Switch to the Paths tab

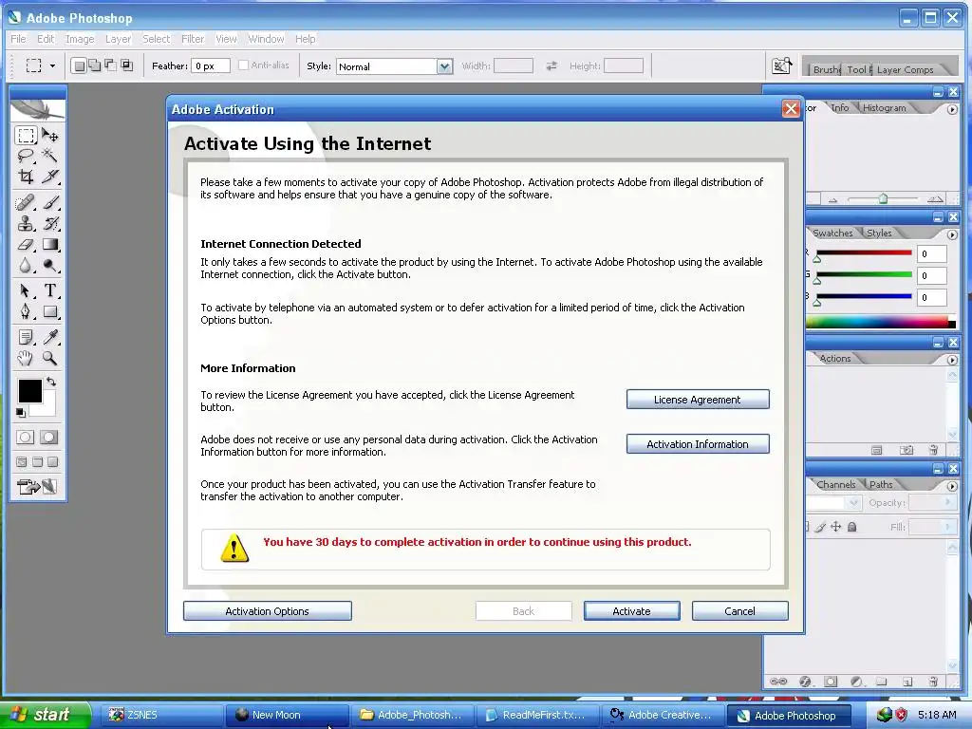[x=881, y=485]
